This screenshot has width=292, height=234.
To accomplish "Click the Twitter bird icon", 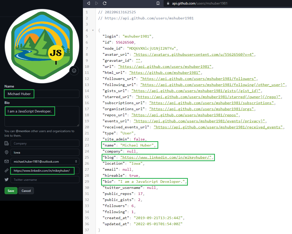I will click(6, 180).
